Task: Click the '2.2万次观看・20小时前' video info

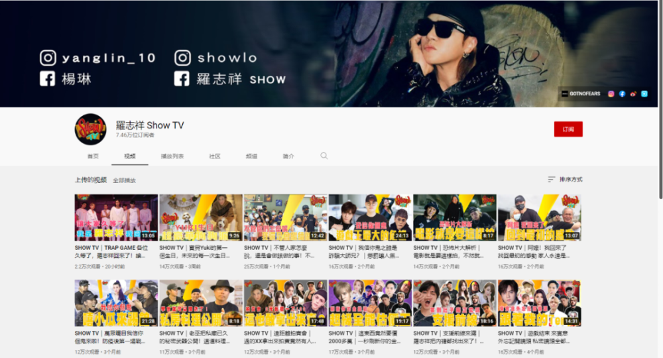Action: (100, 267)
